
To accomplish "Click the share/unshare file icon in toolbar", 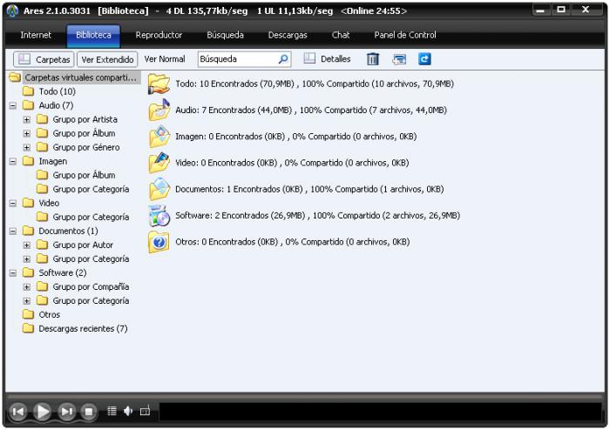I will pyautogui.click(x=399, y=59).
